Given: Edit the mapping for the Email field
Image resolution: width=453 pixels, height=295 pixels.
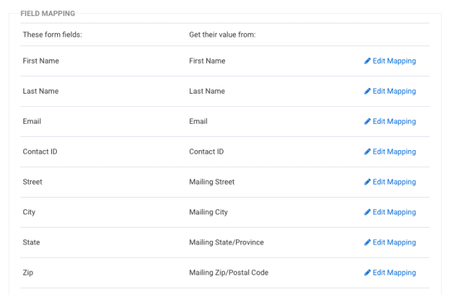Looking at the screenshot, I should [394, 122].
